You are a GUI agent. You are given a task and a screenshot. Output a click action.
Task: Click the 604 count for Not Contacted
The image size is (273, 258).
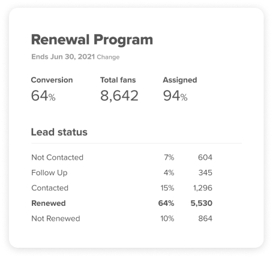(205, 157)
